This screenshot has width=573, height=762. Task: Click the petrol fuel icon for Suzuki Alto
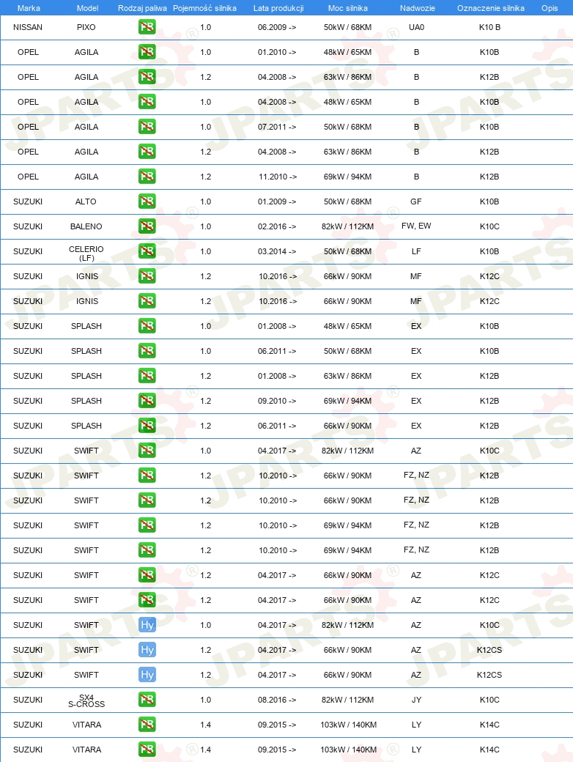click(x=147, y=201)
